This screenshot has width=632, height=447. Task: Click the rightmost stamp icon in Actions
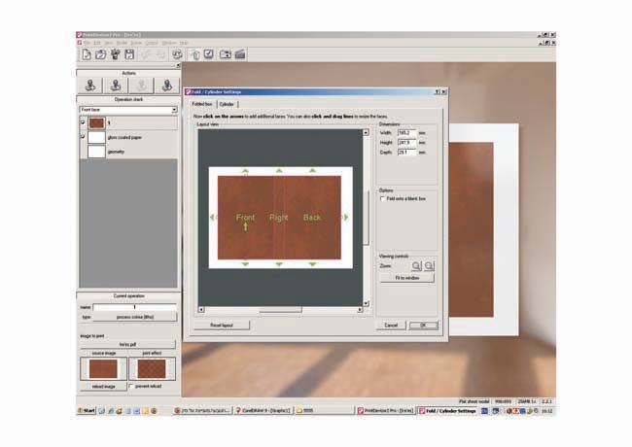[x=167, y=86]
